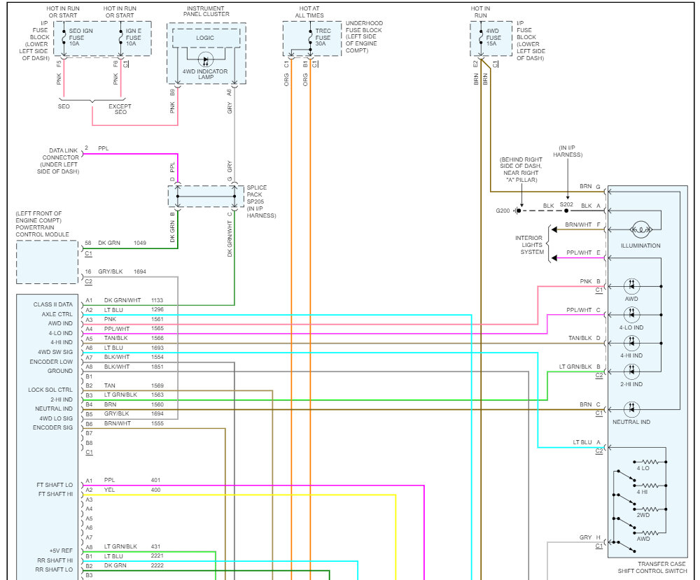The width and height of the screenshot is (700, 580).
Task: Click the IGN E 10A fuse symbol
Action: pos(120,37)
